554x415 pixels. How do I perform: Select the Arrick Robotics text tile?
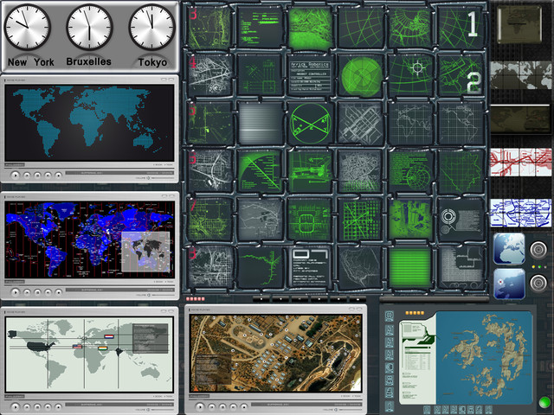click(x=310, y=75)
